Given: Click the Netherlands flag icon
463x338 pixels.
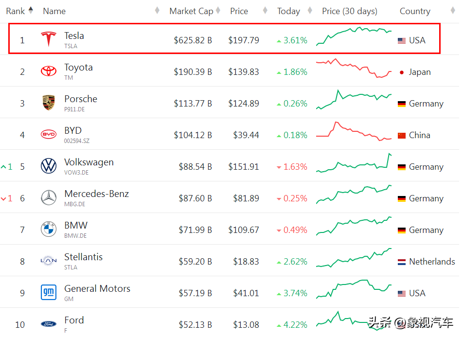Looking at the screenshot, I should coord(402,262).
